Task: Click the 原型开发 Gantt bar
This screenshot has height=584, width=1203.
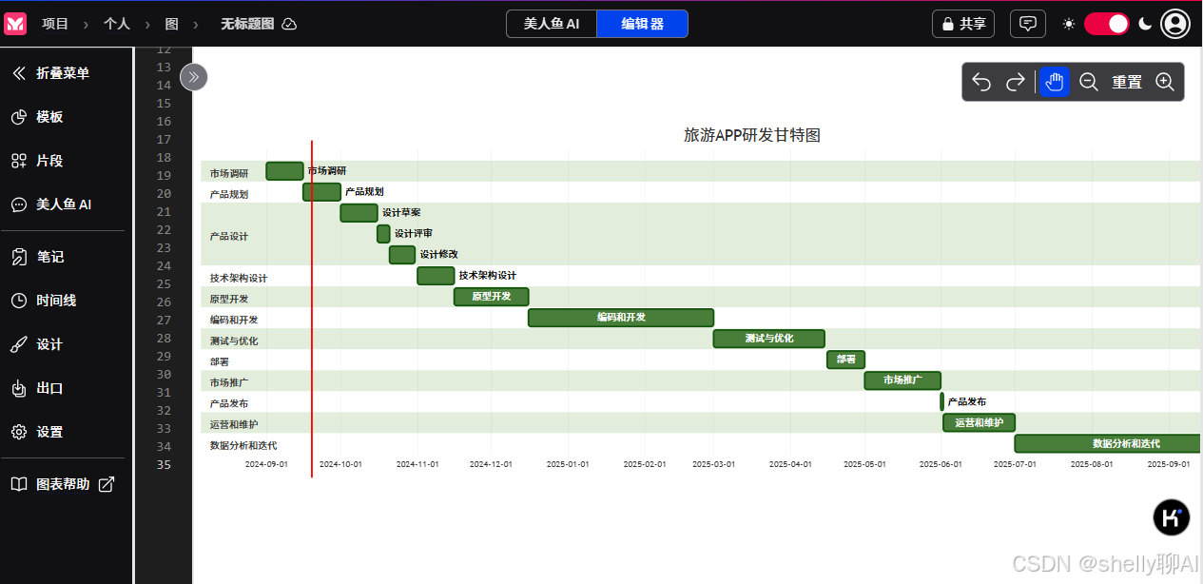Action: [491, 297]
